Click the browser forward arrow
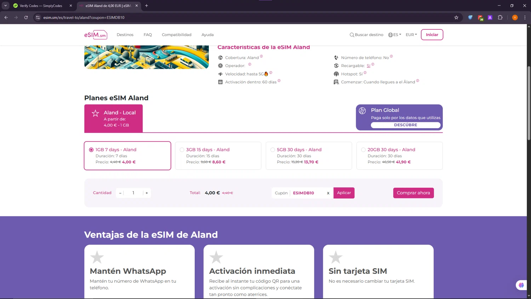 pos(16,17)
